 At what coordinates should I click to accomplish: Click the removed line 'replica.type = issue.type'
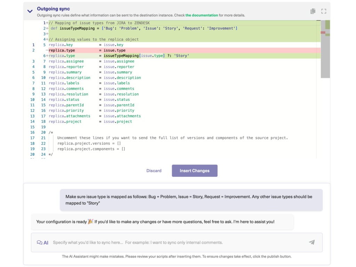[x=87, y=50]
